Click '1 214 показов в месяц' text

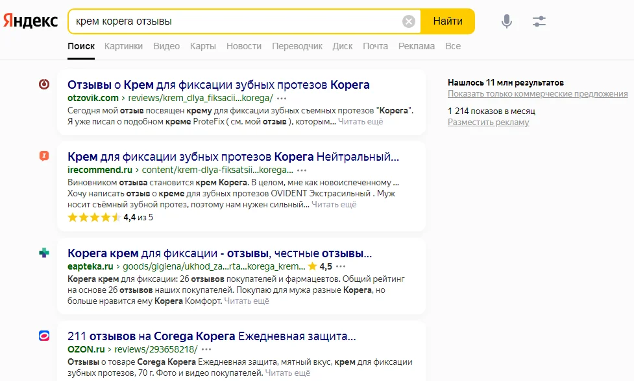click(491, 111)
